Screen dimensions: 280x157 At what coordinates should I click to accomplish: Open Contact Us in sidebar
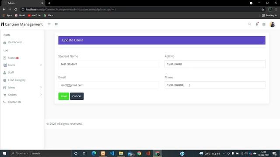point(14,102)
